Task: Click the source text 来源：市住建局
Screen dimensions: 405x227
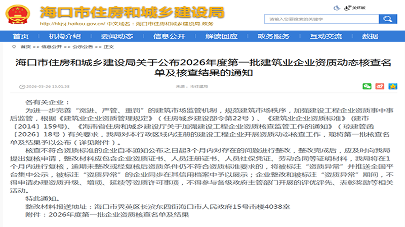Action: point(192,86)
